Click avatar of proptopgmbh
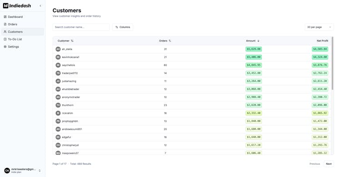 coord(58,121)
